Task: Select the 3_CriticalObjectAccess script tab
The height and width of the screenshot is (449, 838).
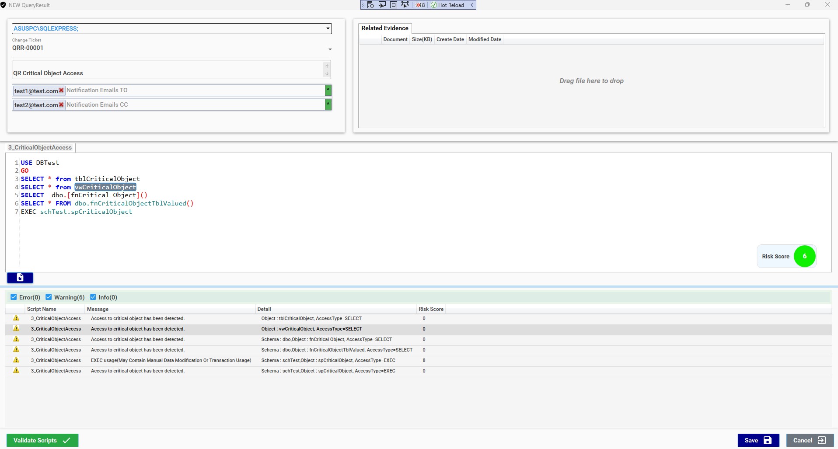Action: pyautogui.click(x=40, y=148)
